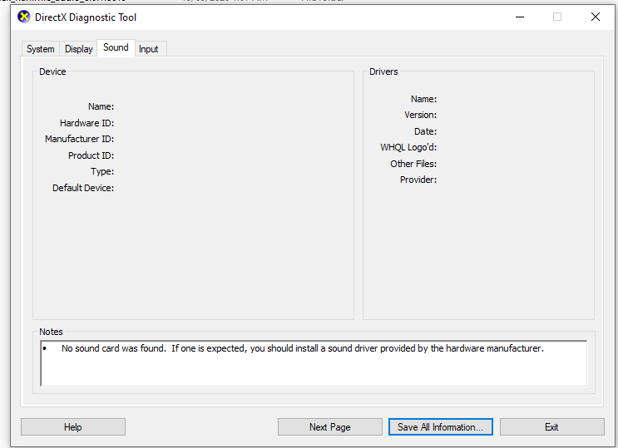Image resolution: width=618 pixels, height=448 pixels.
Task: Click the DirectX Diagnostic Tool title icon
Action: (24, 17)
